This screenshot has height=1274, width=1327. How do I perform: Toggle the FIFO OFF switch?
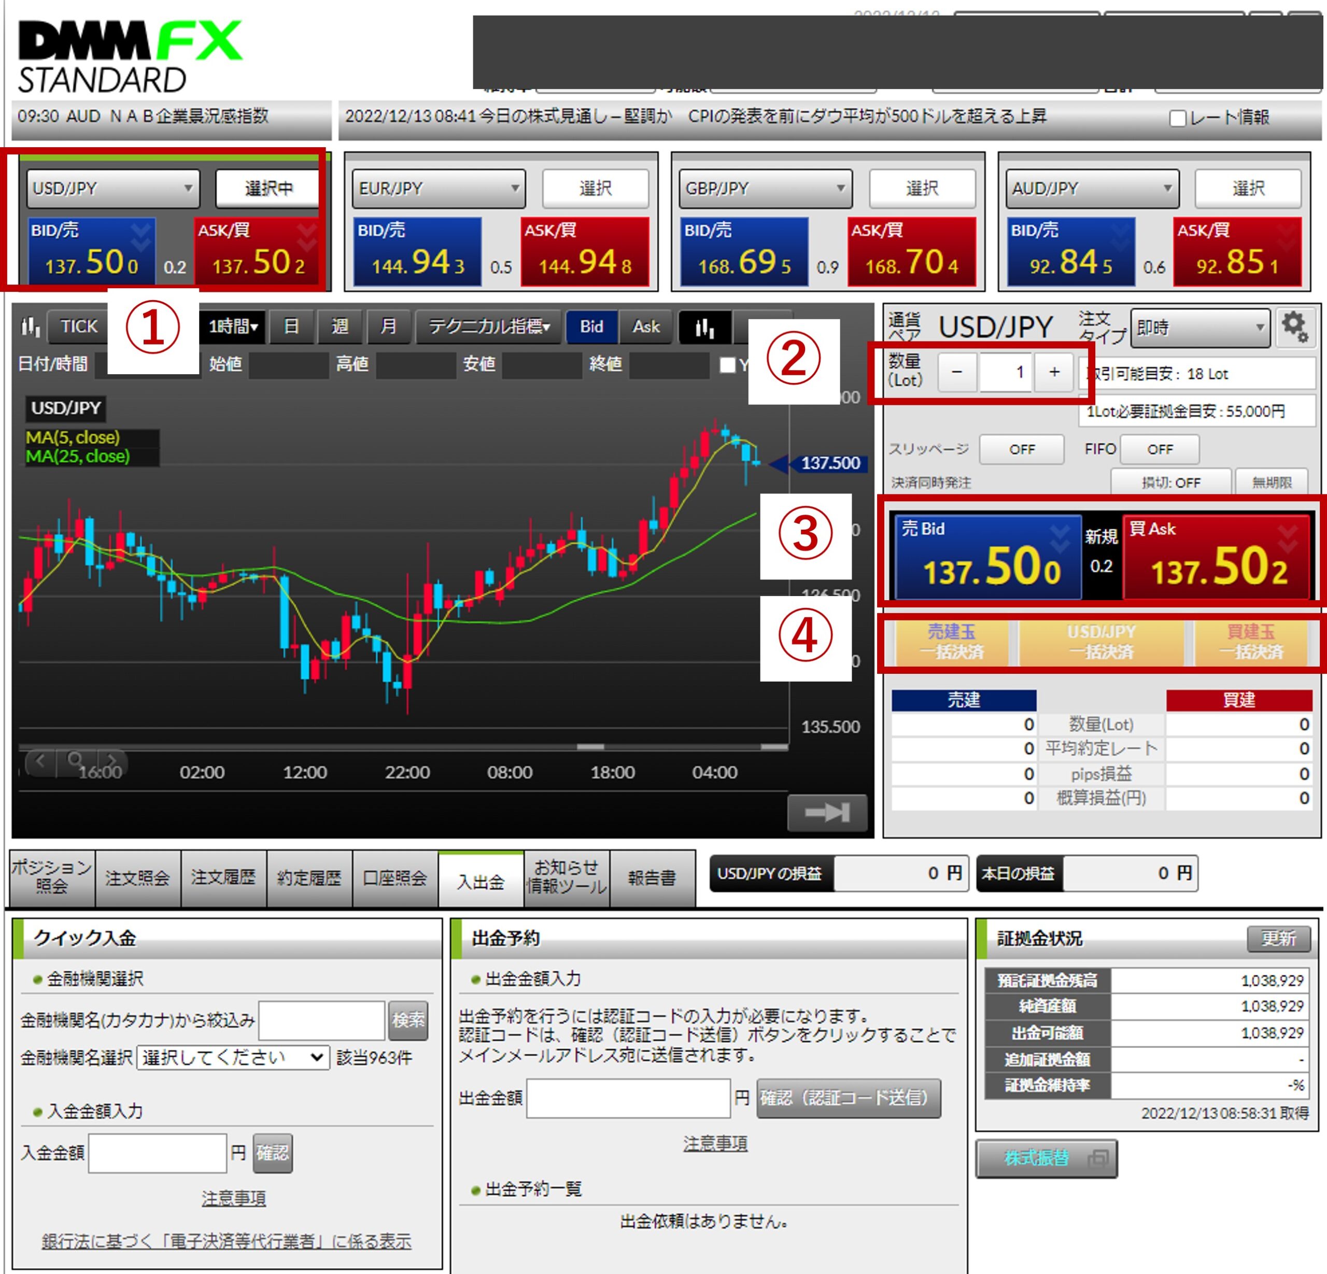tap(1159, 449)
